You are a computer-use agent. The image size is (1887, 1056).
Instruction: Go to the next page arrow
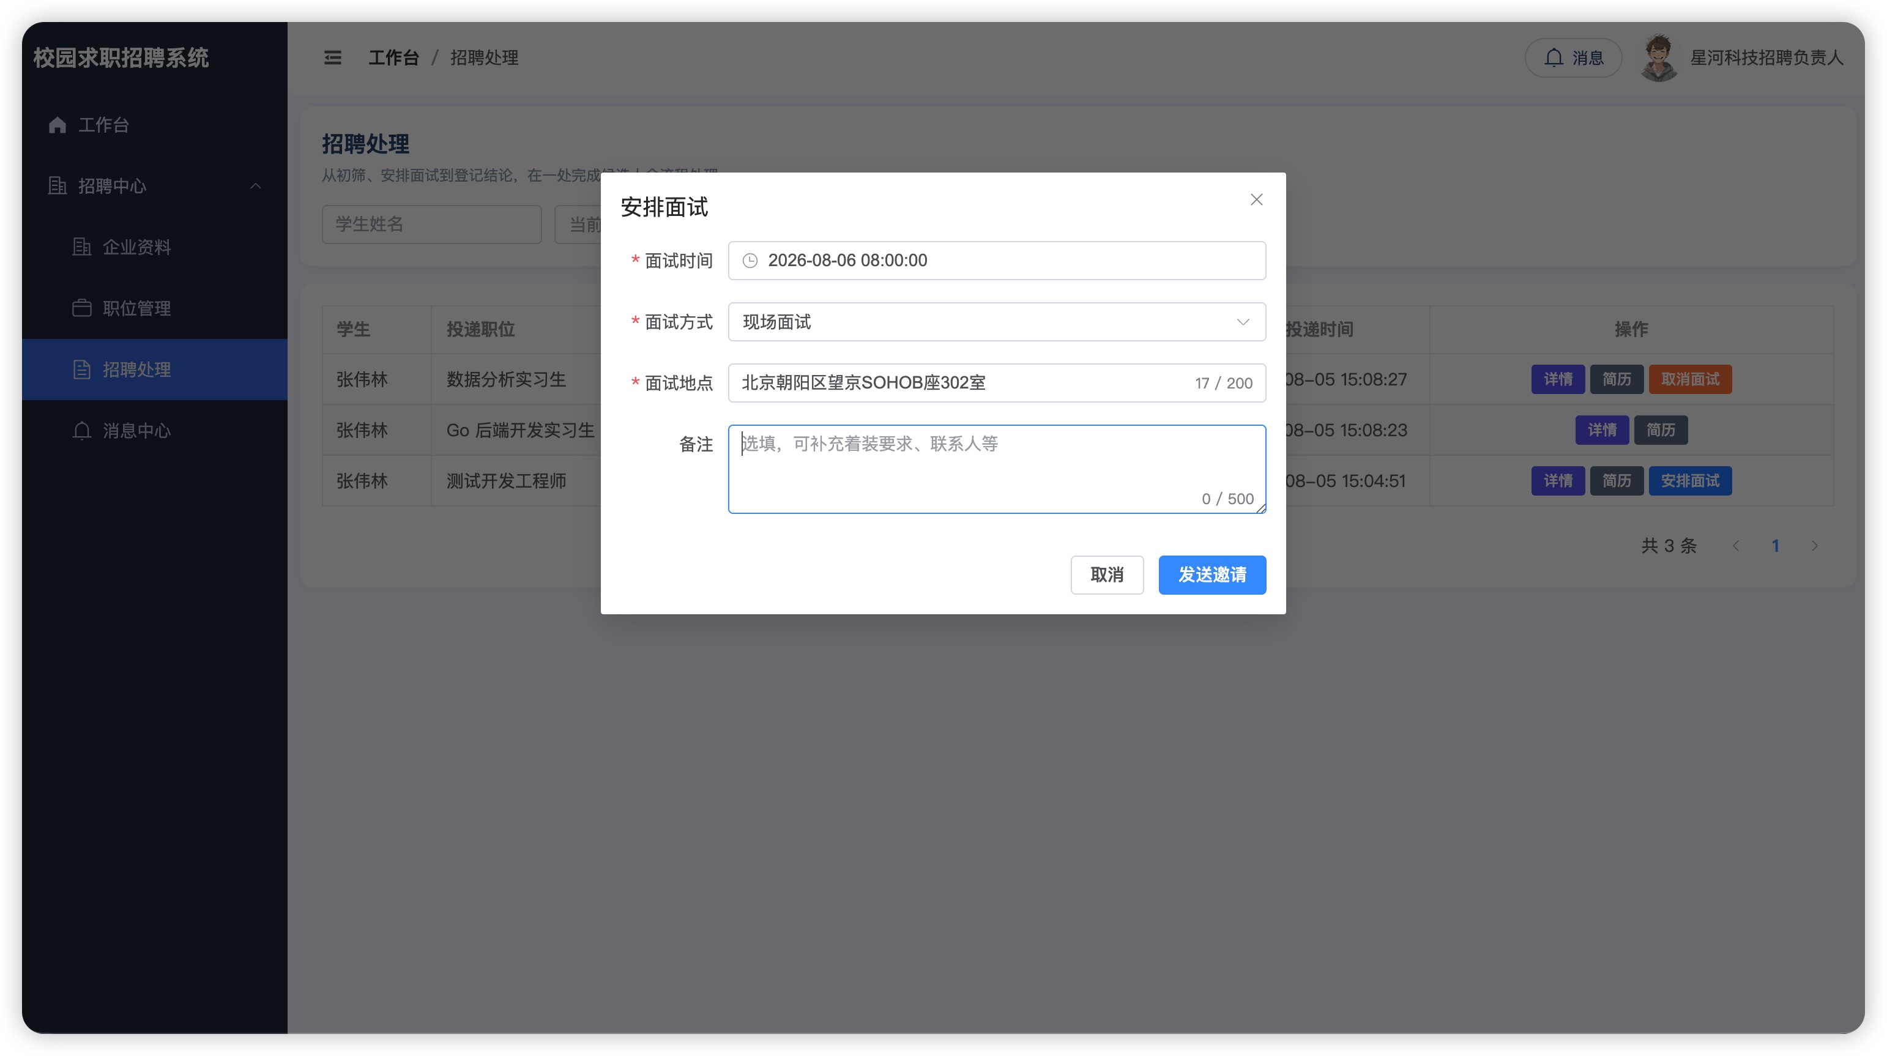1814,546
